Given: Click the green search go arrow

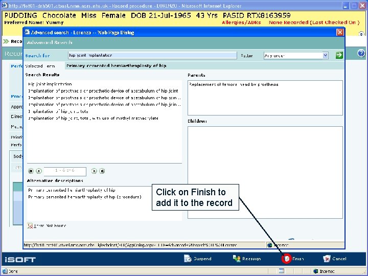Looking at the screenshot, I should pos(339,55).
